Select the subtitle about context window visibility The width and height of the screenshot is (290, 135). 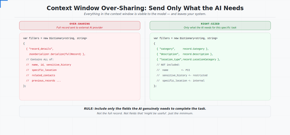tap(145, 14)
